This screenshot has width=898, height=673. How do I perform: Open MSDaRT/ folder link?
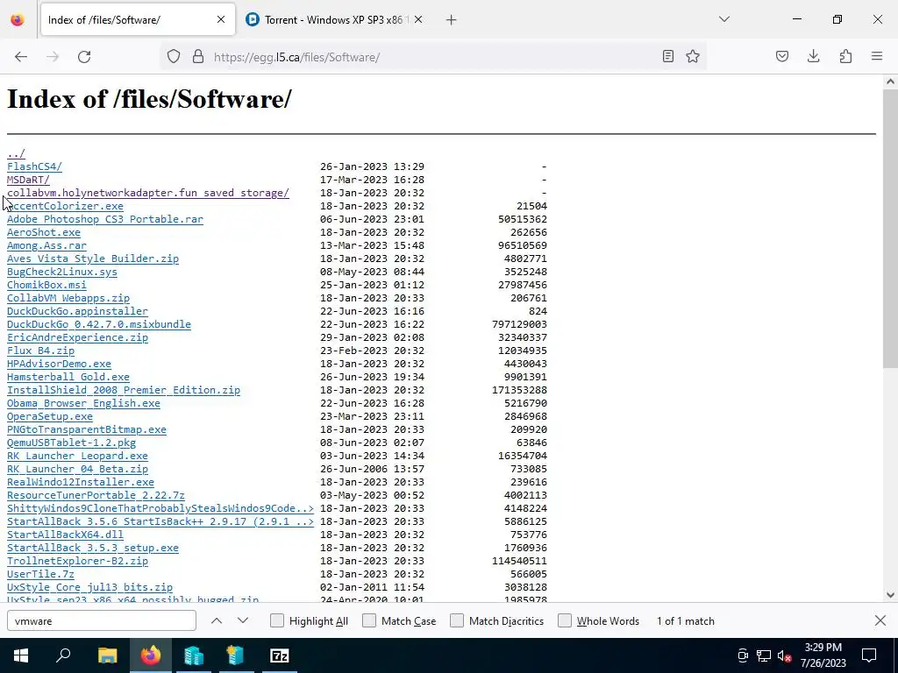click(28, 180)
